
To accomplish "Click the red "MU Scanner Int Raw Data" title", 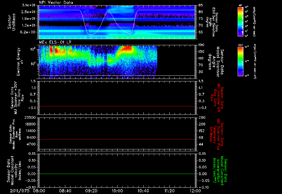I will coord(217,98).
